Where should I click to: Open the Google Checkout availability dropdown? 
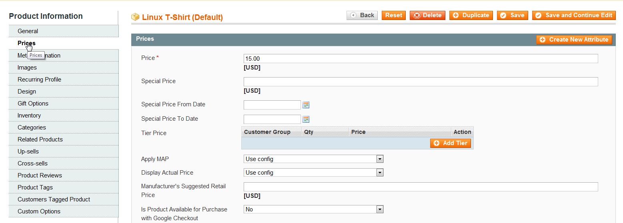click(313, 209)
